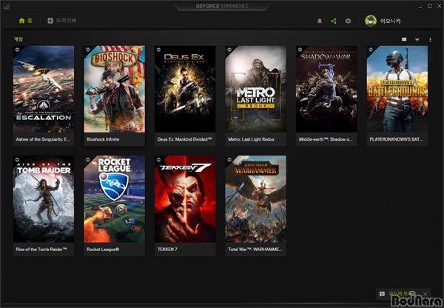Click status badge on Rocket League card
444x308 pixels.
[x=88, y=159]
